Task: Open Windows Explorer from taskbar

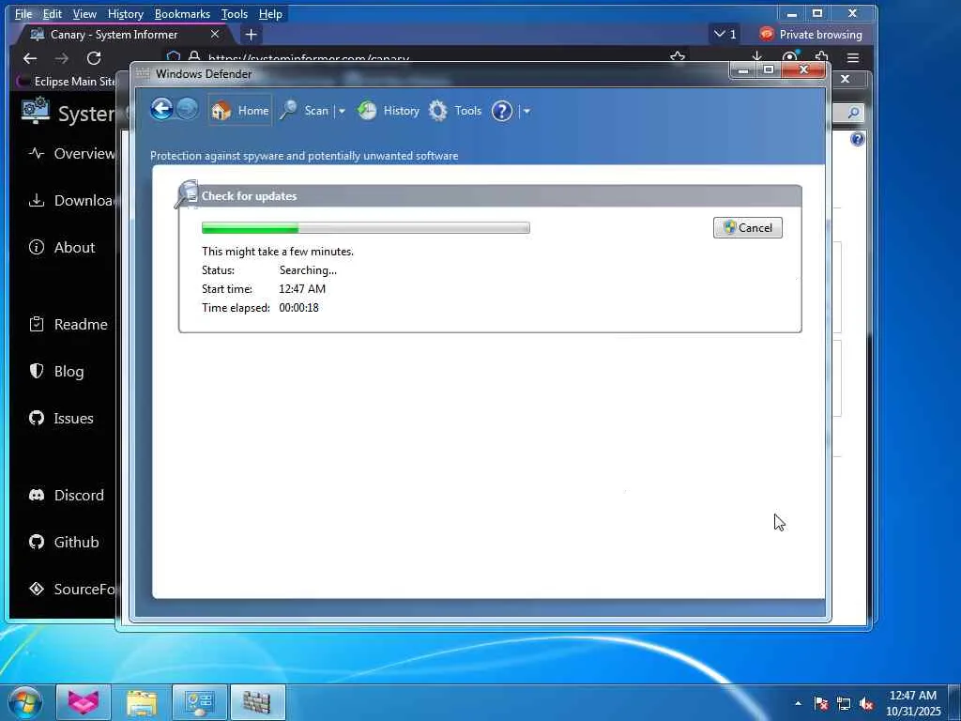Action: point(142,702)
